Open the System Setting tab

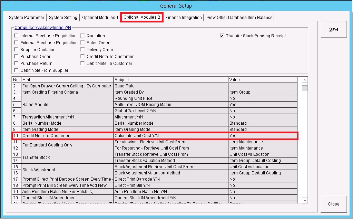(63, 18)
